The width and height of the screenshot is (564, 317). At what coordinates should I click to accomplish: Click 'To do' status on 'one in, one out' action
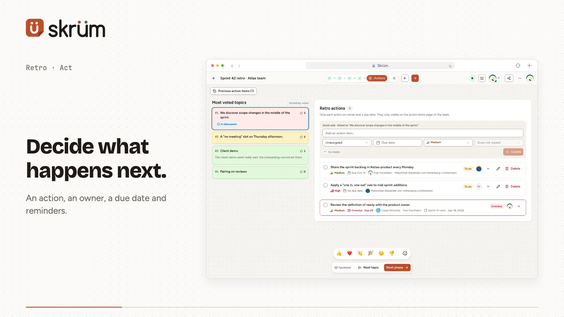468,187
